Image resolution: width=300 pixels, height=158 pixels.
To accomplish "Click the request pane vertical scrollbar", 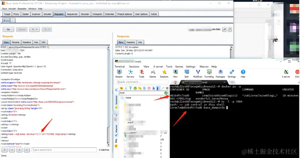I will (109, 96).
